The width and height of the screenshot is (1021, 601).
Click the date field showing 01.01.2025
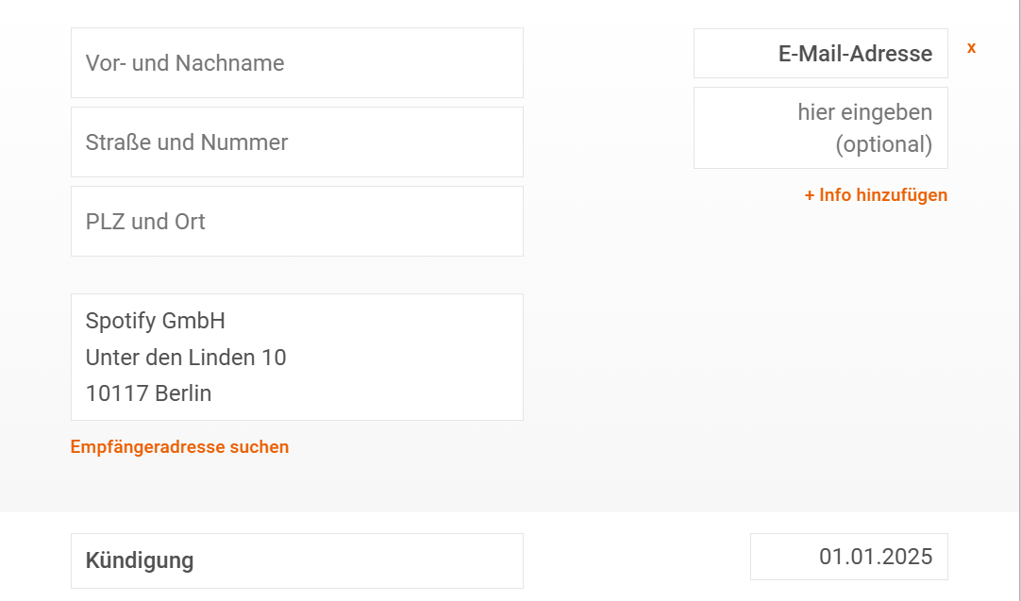click(x=848, y=557)
